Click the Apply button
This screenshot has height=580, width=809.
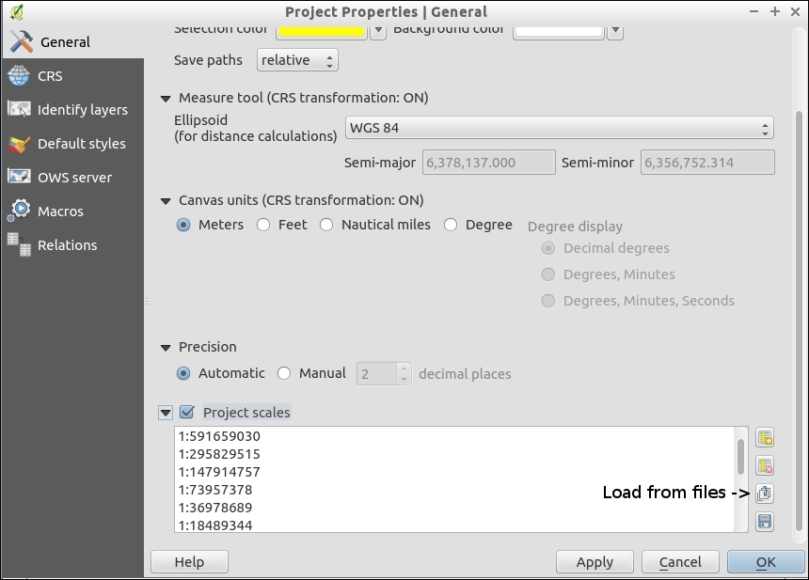(x=595, y=562)
